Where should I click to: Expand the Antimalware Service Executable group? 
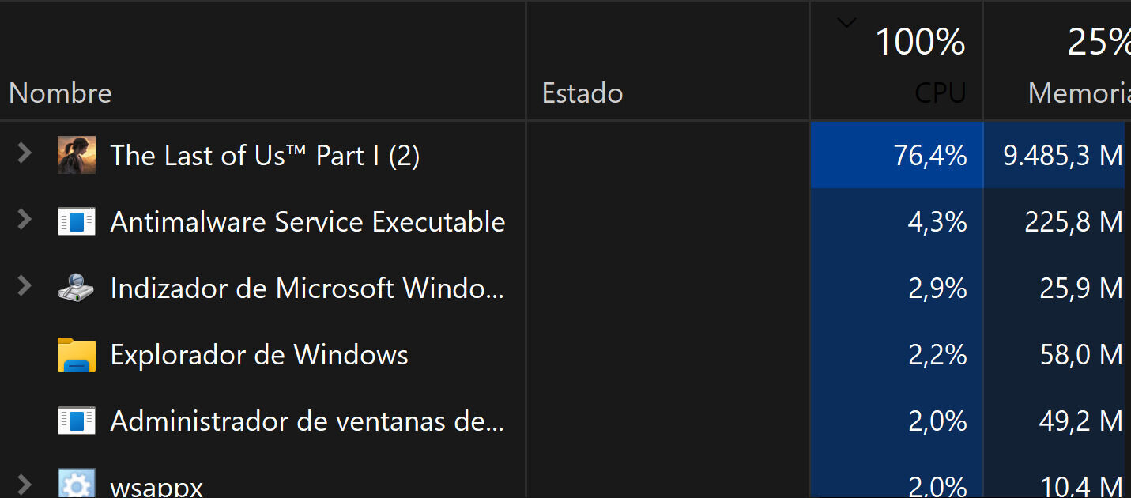tap(25, 220)
